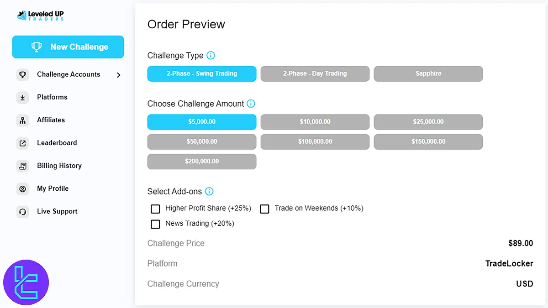
Task: Enable Higher Profit Share add-on checkbox
Action: (155, 209)
